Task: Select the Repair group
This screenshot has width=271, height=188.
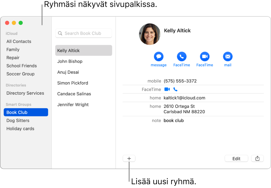Action: tap(13, 58)
